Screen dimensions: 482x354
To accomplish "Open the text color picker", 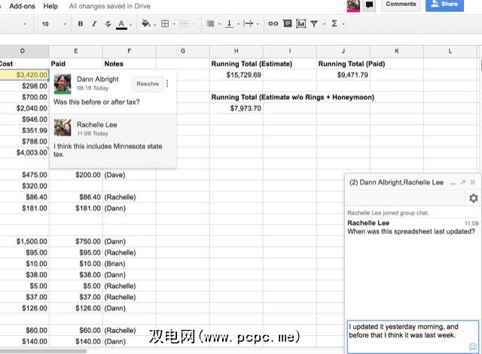I will coord(121,24).
